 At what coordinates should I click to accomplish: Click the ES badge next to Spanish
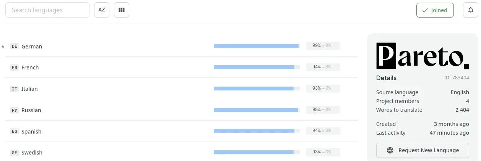point(15,132)
